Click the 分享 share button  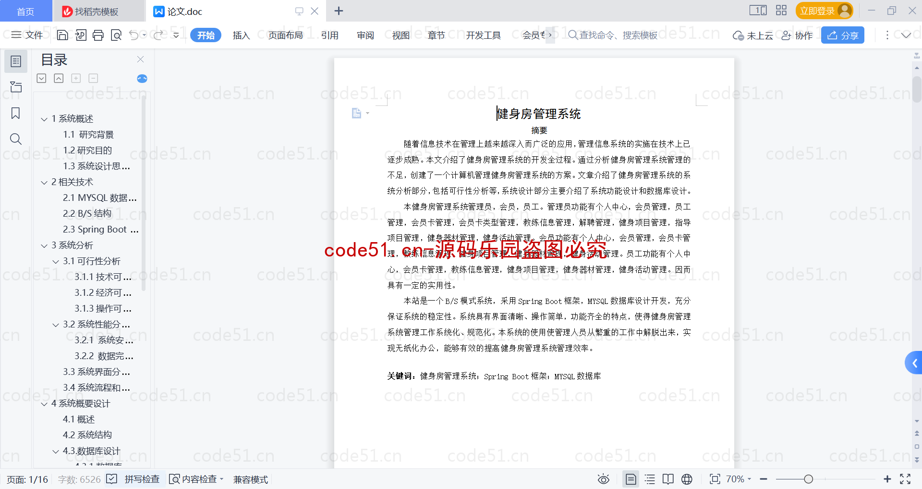(843, 35)
